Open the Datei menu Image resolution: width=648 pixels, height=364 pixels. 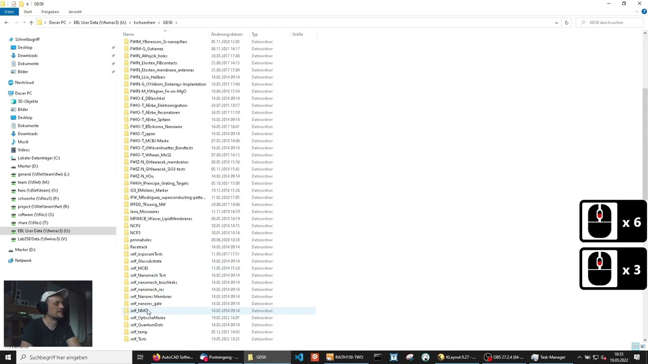pyautogui.click(x=9, y=12)
